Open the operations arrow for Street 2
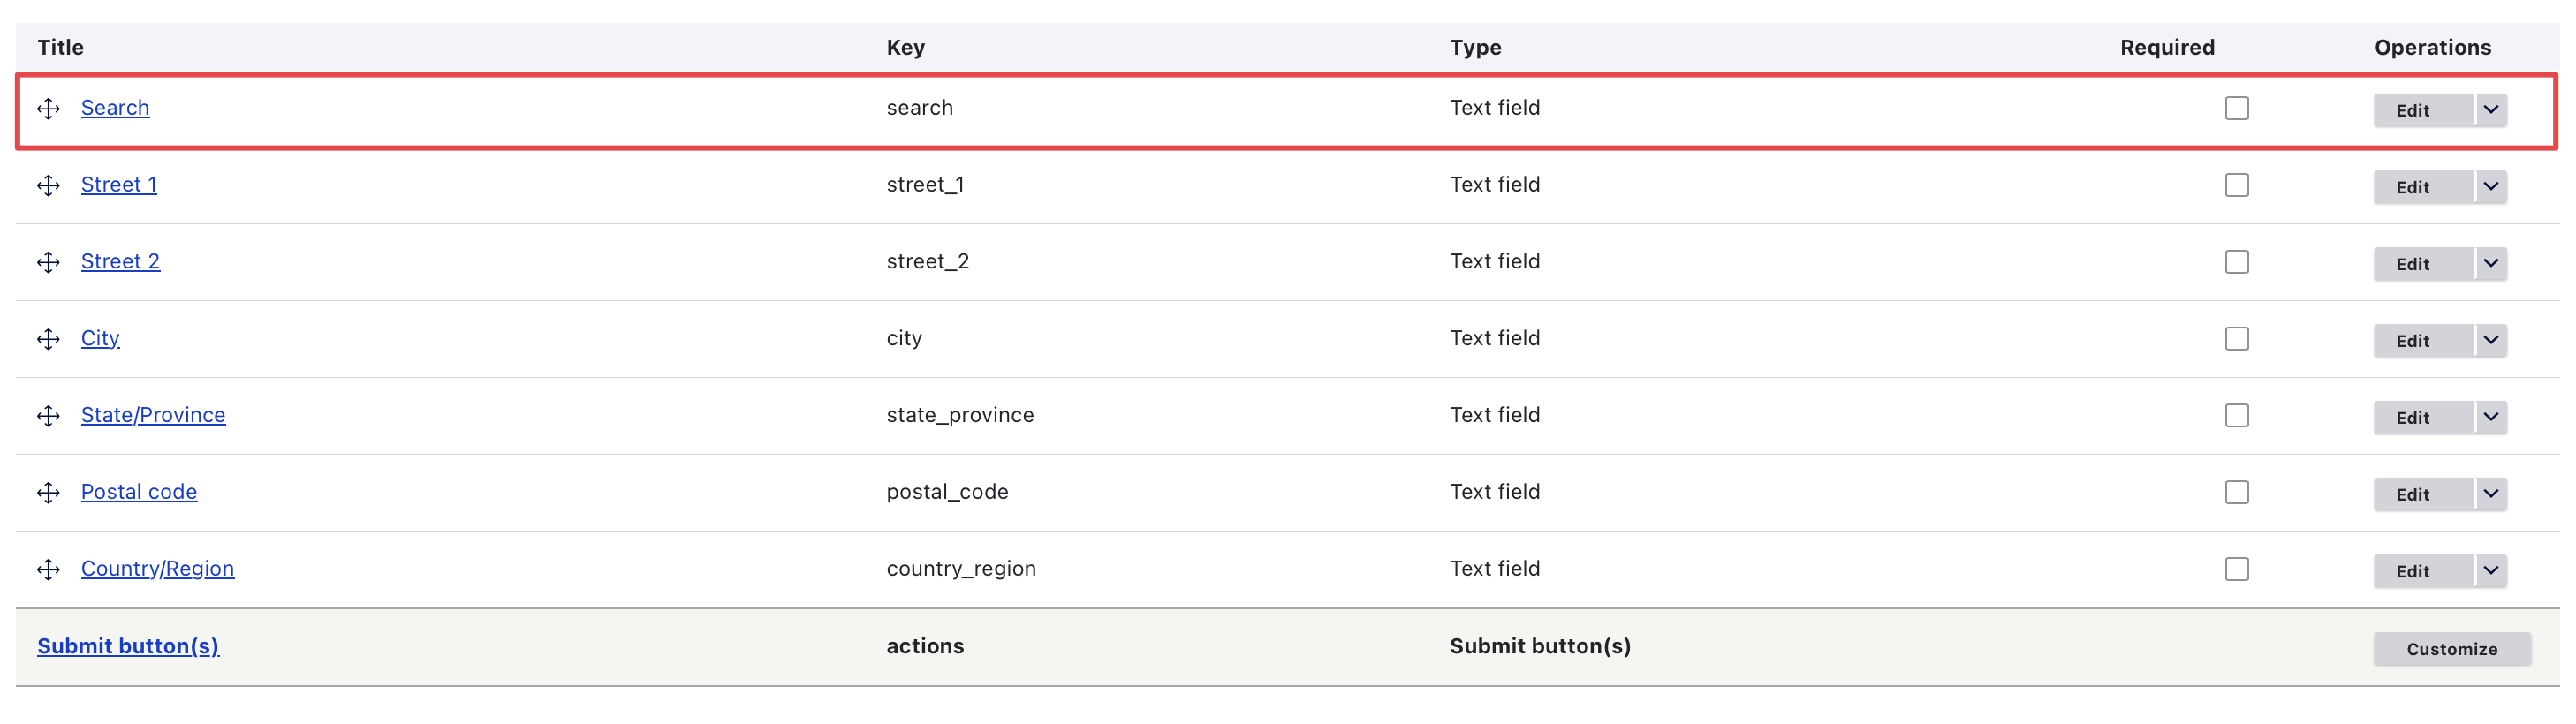The image size is (2576, 724). [2490, 263]
